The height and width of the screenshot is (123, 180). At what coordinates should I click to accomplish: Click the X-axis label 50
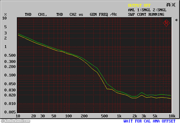[x=54, y=116]
